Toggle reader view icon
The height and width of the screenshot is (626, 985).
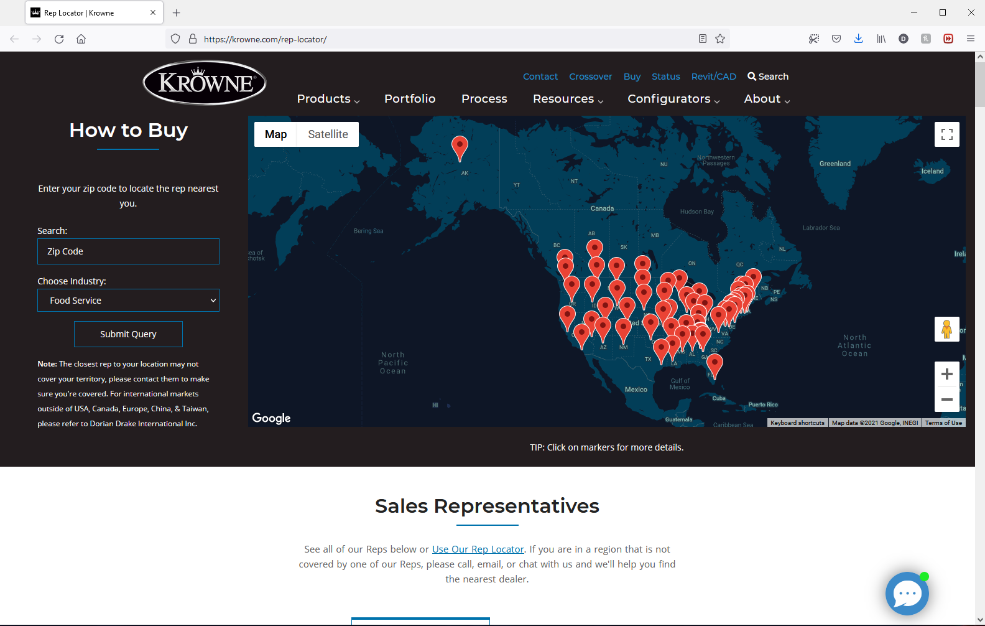[x=703, y=39]
